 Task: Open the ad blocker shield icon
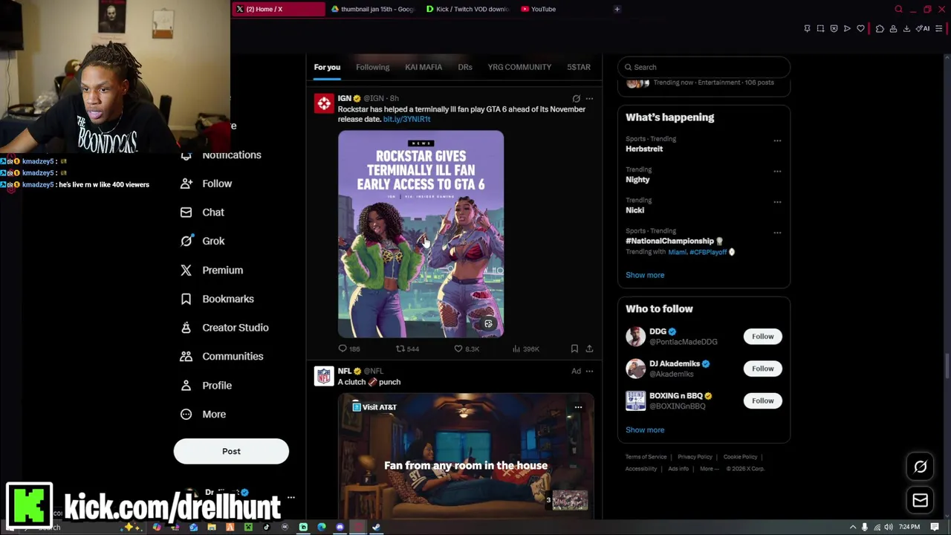(834, 29)
